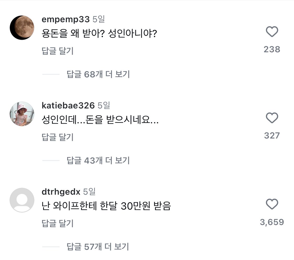
Task: Open the empemp33 username link
Action: pyautogui.click(x=66, y=19)
